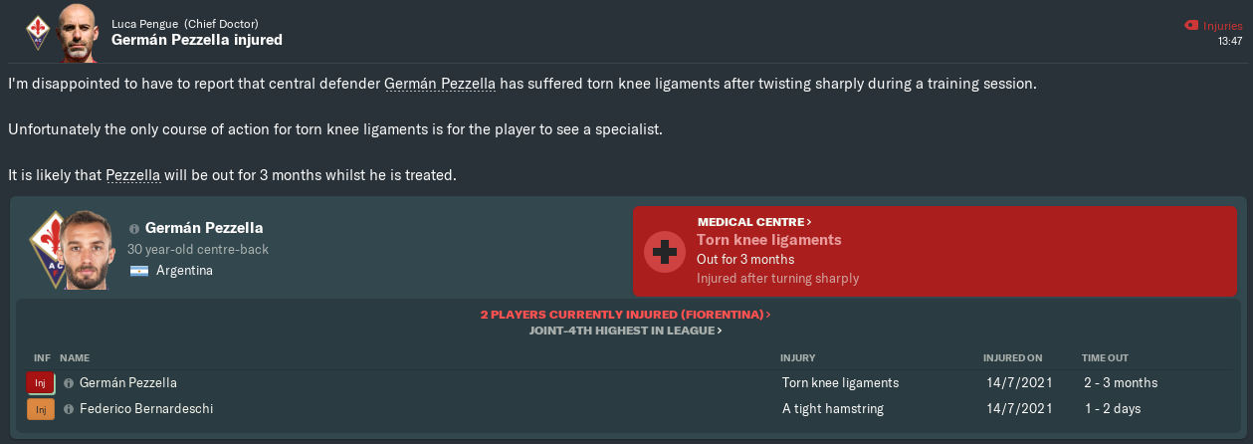Click the Pezzella link in the 3 months sentence
The image size is (1253, 444).
132,175
